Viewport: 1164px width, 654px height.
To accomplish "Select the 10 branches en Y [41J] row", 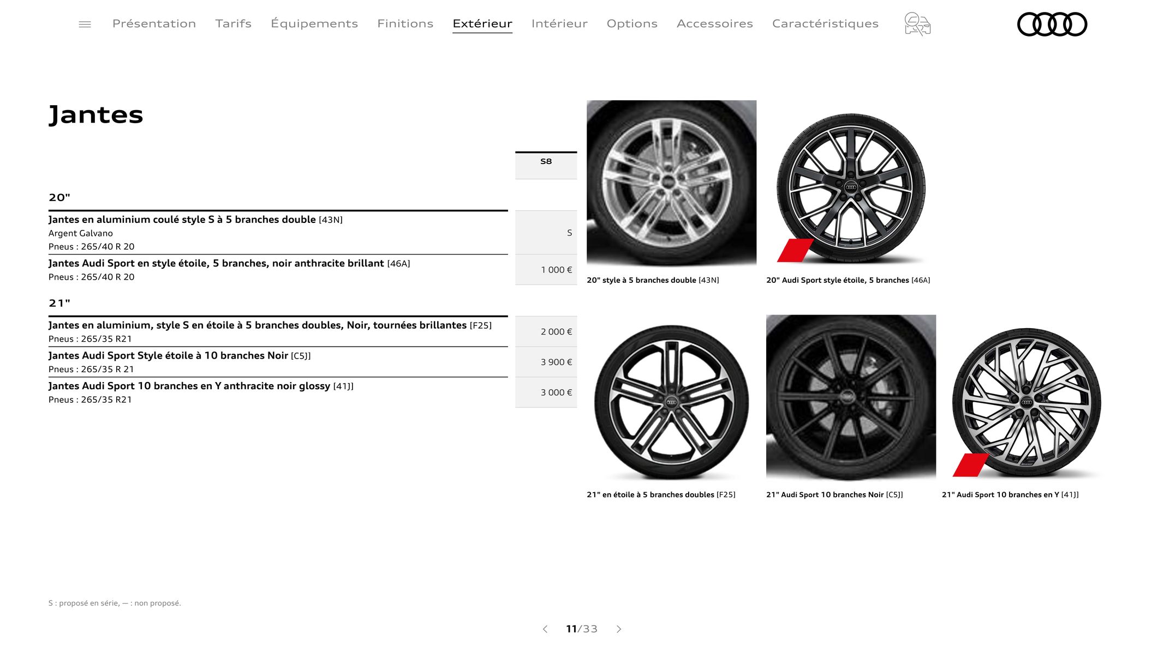I will pyautogui.click(x=278, y=392).
